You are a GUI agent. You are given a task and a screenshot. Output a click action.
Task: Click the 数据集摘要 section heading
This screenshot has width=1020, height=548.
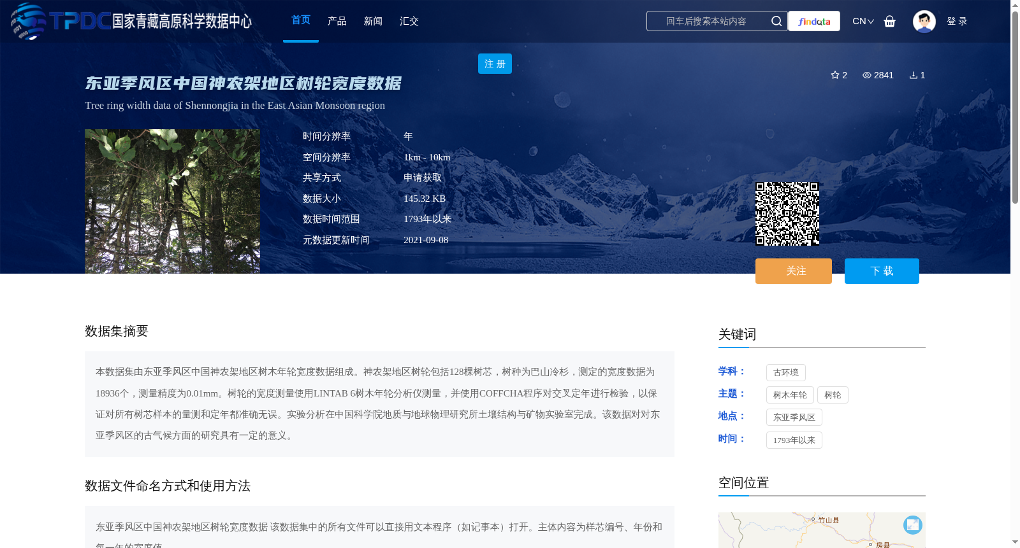(117, 331)
